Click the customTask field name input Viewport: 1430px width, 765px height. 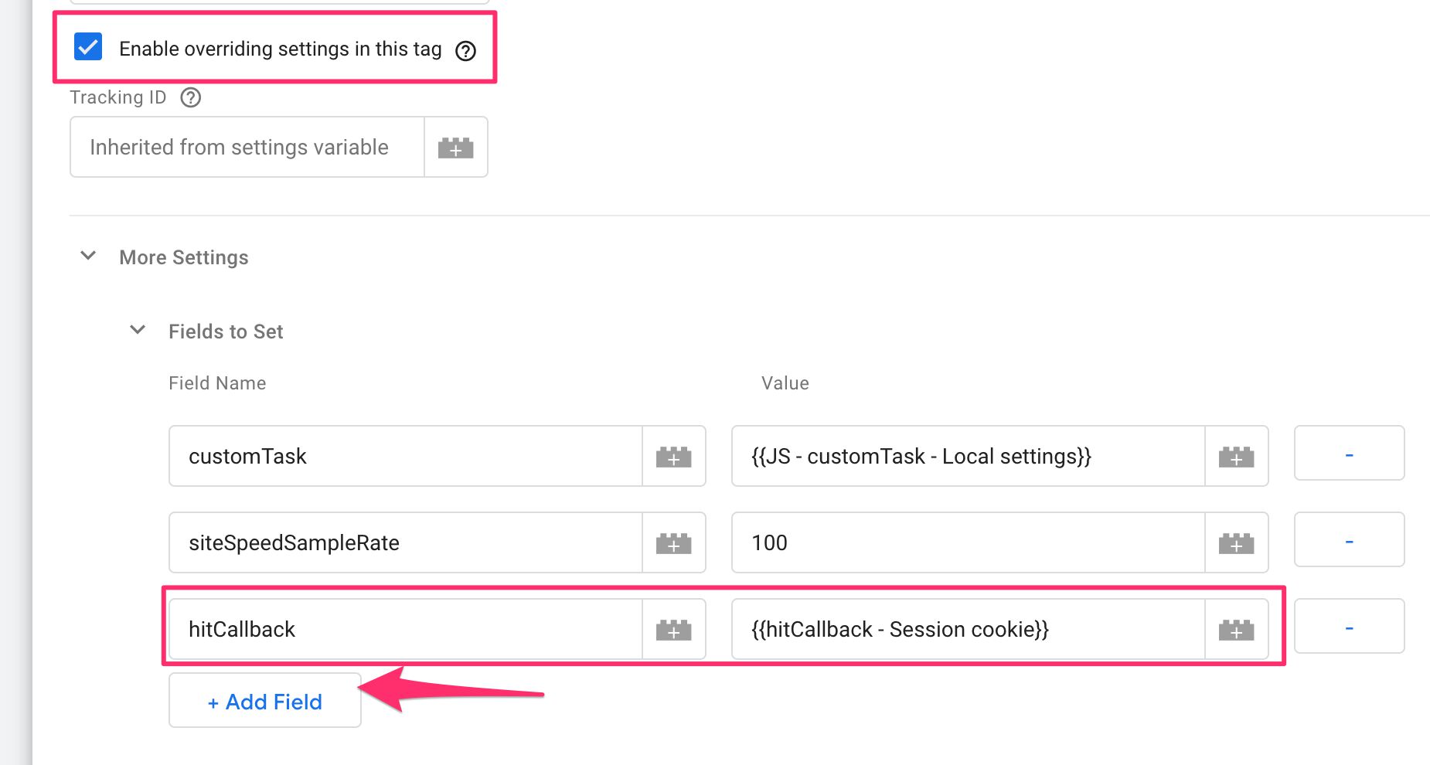point(406,456)
